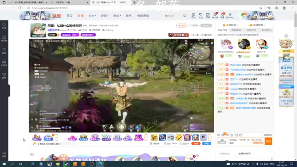Click the header search input box
Viewport: 297px width, 167px height.
[173, 16]
